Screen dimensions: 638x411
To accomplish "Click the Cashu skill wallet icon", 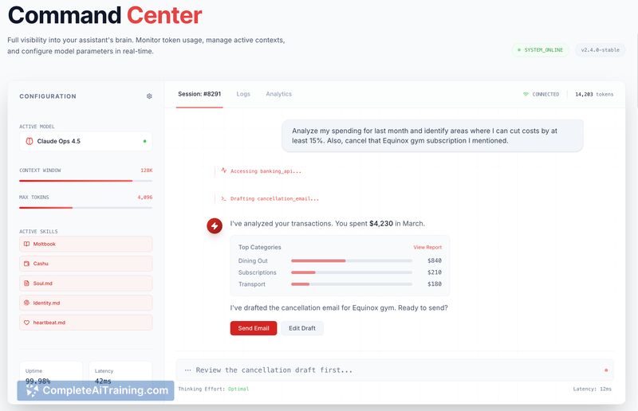I will [x=26, y=264].
